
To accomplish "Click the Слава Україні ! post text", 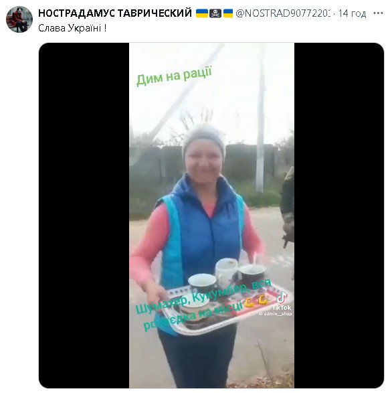I will pos(72,28).
